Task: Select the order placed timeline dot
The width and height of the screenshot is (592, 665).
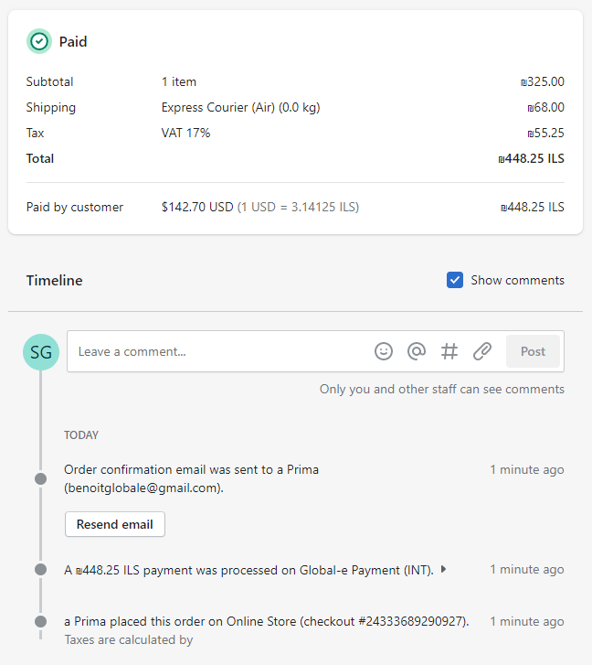Action: point(40,621)
